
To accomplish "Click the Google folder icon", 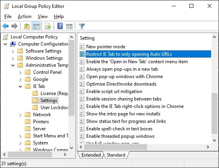I will pos(28,79).
